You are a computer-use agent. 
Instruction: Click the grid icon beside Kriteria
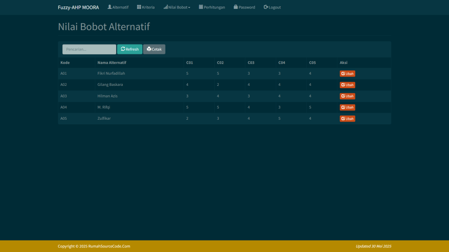pos(139,7)
